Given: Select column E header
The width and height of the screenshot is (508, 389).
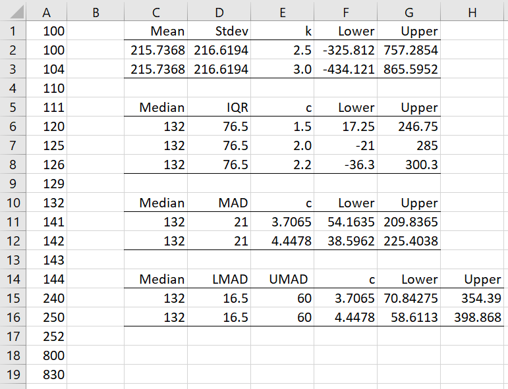Looking at the screenshot, I should [282, 11].
